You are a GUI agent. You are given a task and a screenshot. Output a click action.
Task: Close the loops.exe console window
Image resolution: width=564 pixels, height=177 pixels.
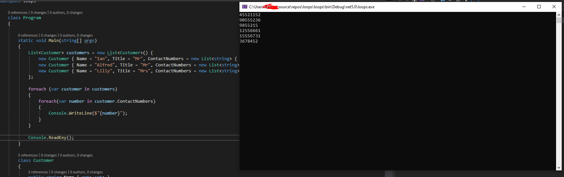[x=554, y=7]
